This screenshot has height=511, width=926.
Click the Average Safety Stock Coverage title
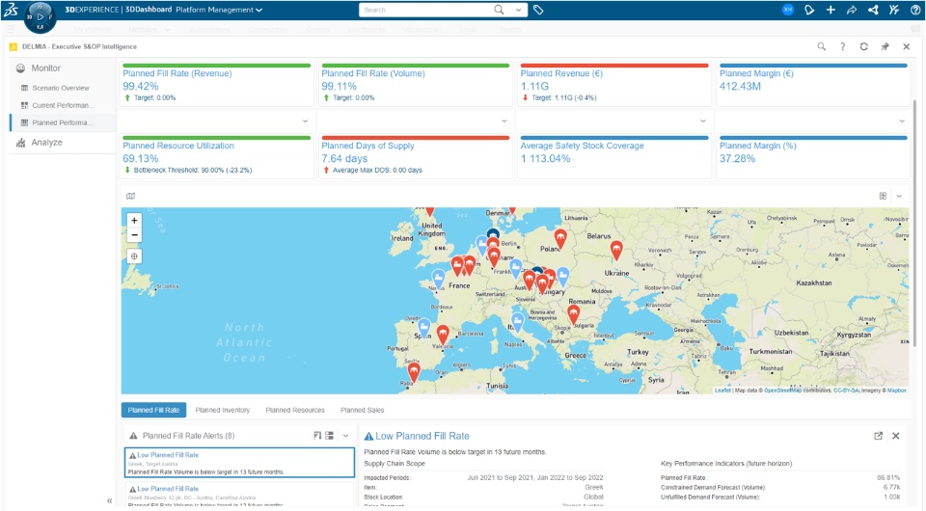(583, 146)
